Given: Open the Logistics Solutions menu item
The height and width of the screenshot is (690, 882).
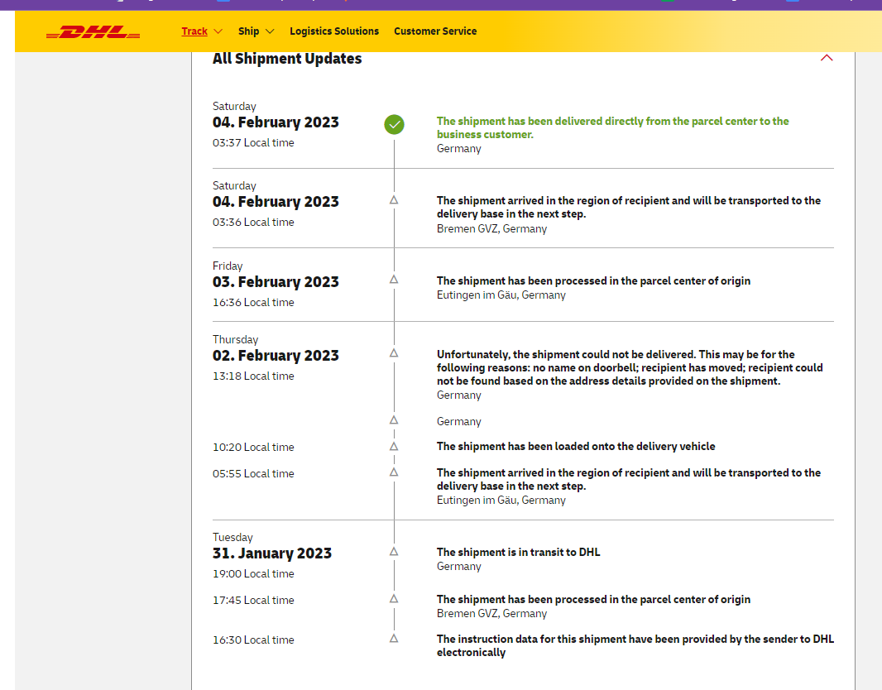Looking at the screenshot, I should pos(334,31).
